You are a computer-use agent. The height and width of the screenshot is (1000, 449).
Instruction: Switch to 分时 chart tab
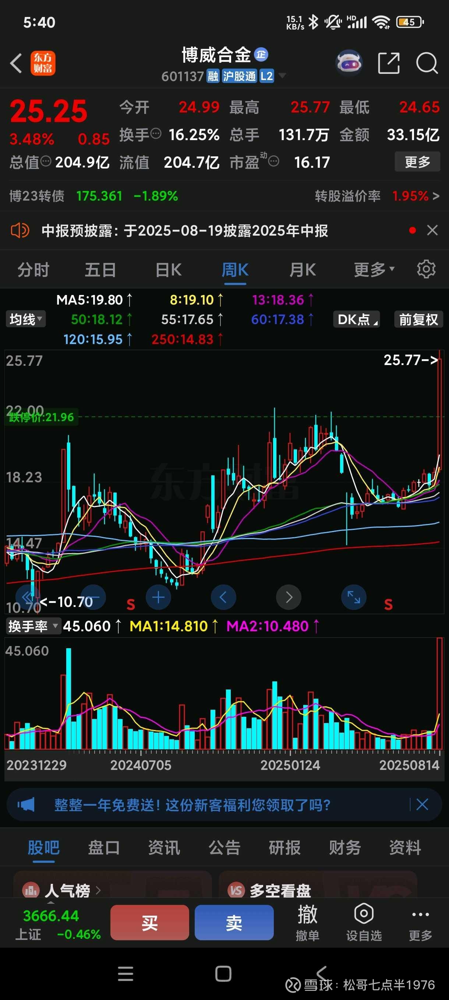tap(34, 270)
